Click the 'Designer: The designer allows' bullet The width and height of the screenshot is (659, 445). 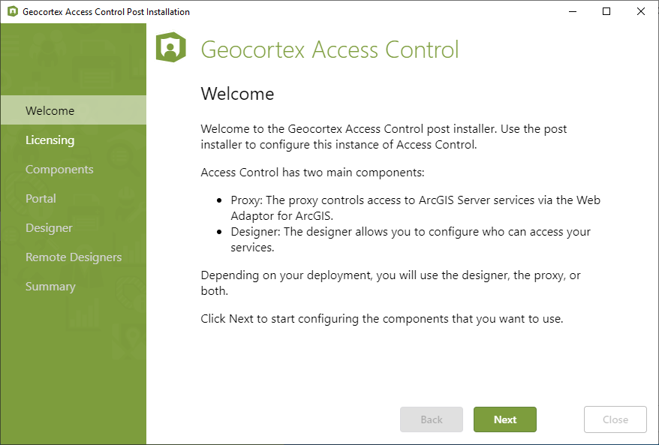(411, 239)
